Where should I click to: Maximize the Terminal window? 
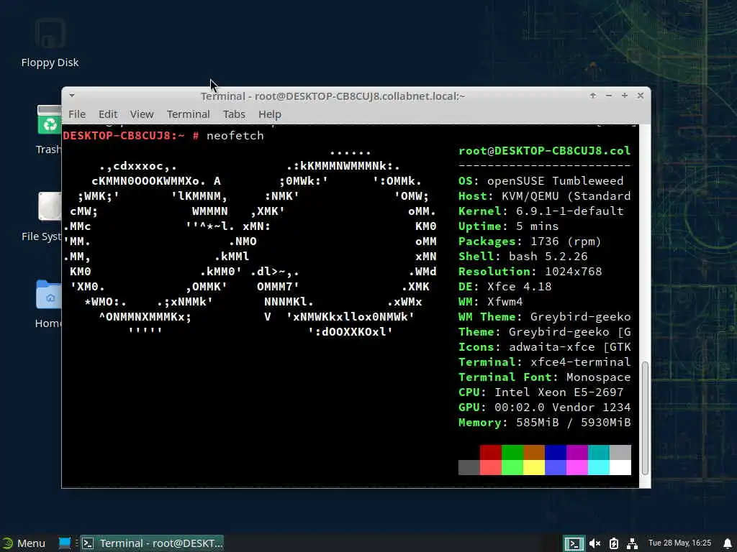point(624,96)
